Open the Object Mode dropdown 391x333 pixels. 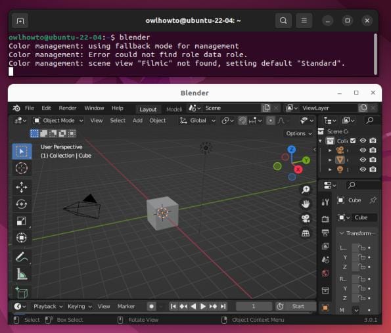pyautogui.click(x=58, y=121)
